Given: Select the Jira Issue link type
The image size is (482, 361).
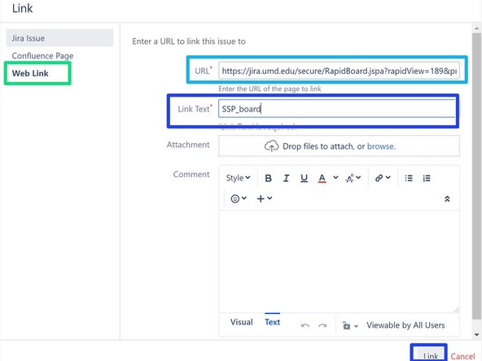Looking at the screenshot, I should [59, 38].
